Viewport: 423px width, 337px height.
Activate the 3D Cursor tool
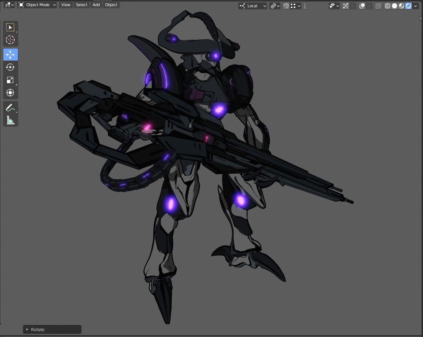click(x=11, y=40)
